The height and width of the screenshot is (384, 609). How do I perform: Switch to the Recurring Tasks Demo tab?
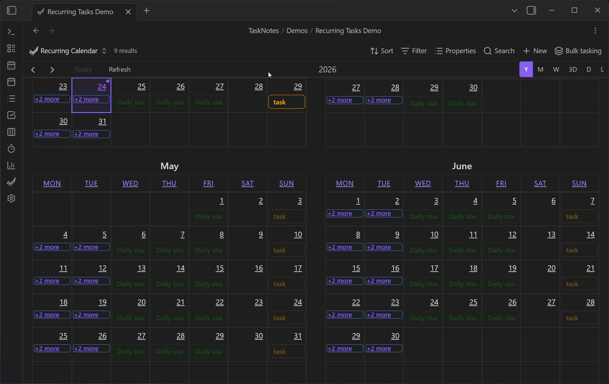tap(79, 12)
